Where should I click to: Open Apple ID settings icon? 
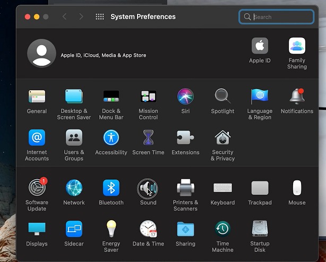coord(260,46)
